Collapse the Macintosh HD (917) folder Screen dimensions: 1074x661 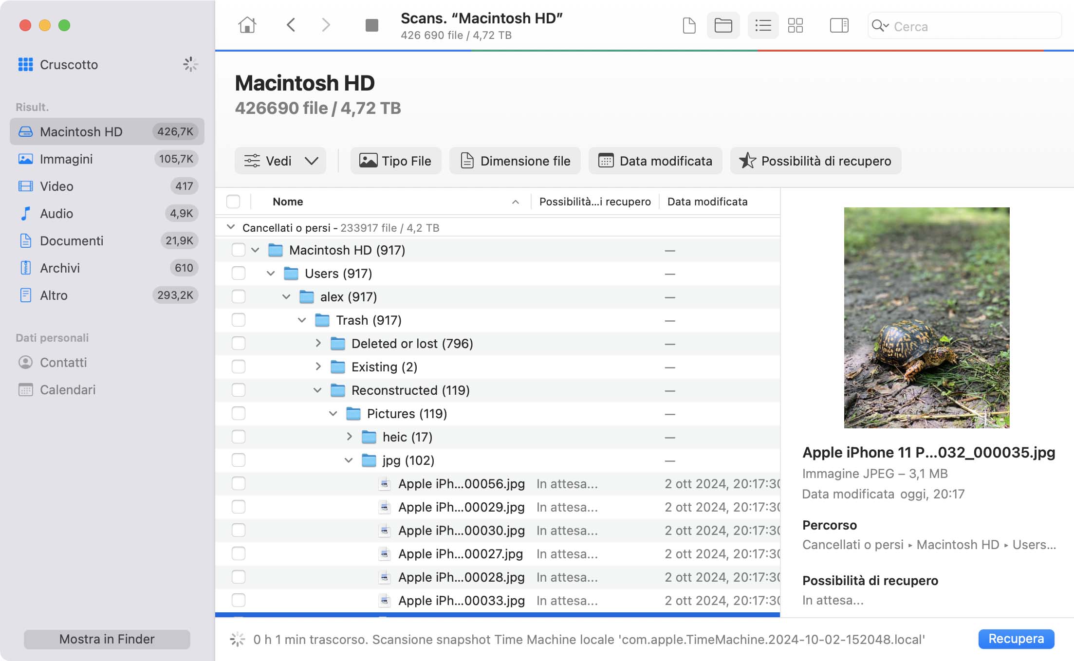coord(255,250)
